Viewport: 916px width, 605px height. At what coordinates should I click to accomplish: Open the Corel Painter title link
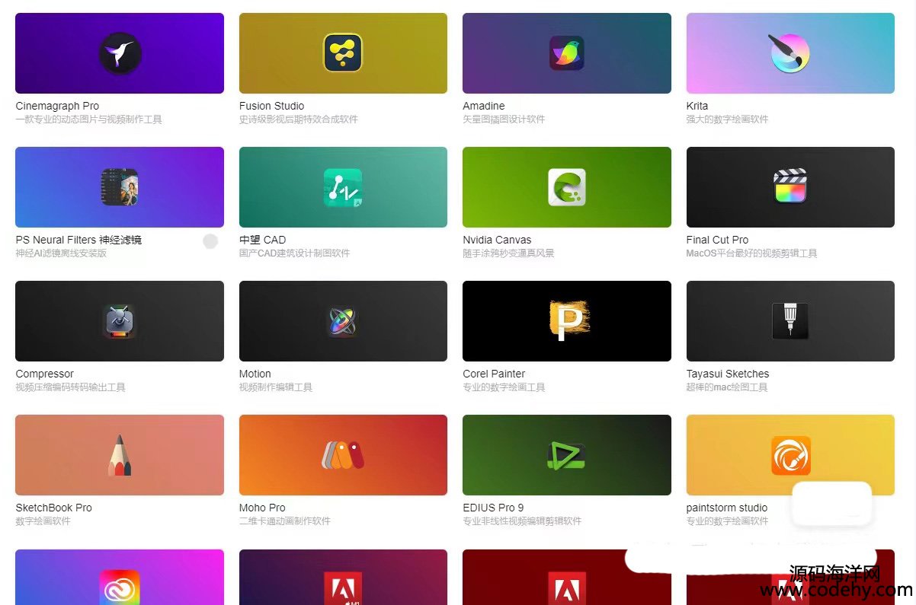coord(494,374)
